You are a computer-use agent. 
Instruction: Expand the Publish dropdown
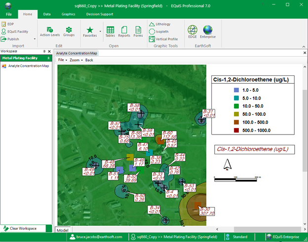coord(35,39)
